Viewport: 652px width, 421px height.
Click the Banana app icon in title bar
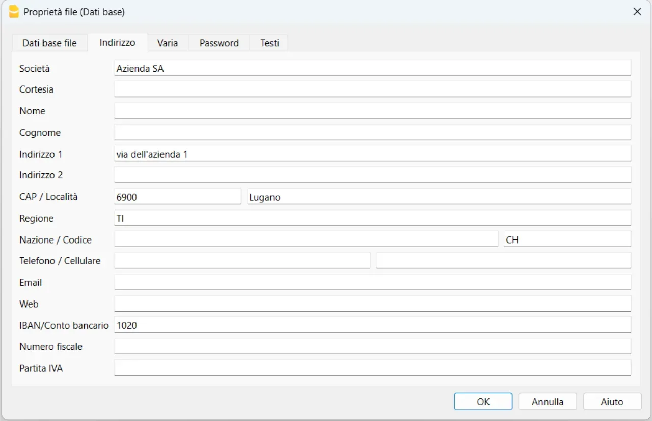tap(14, 12)
